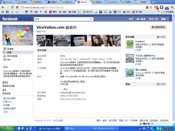Switch to the SYM browser tab
This screenshot has height=131, width=175.
(x=113, y=2)
